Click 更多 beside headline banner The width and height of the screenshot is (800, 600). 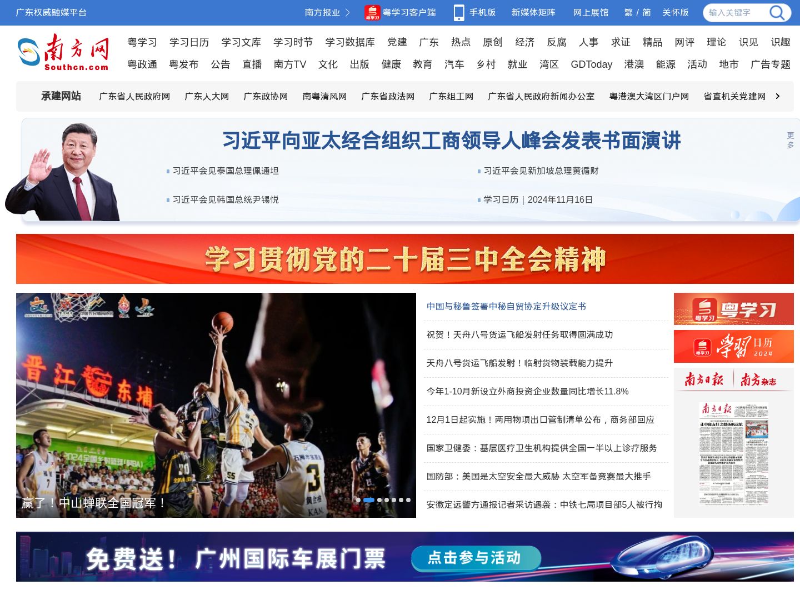point(790,140)
